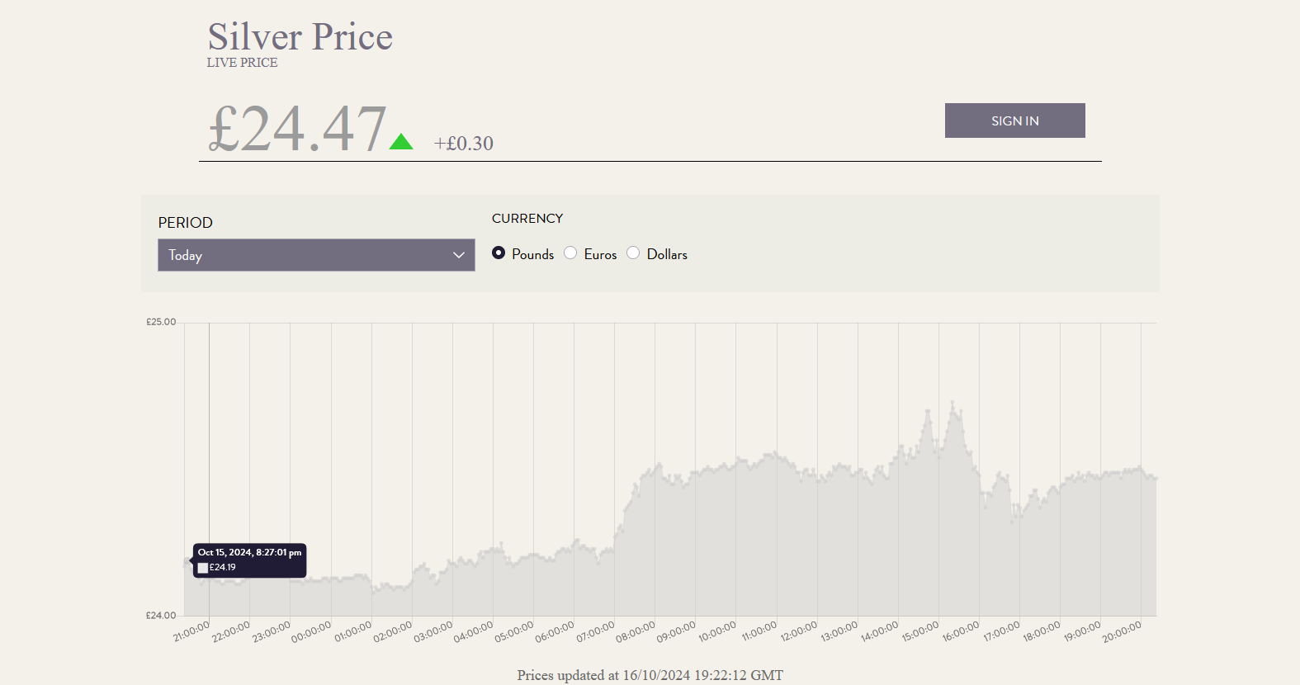The height and width of the screenshot is (685, 1300).
Task: Click the £24.47 live price value
Action: click(297, 129)
